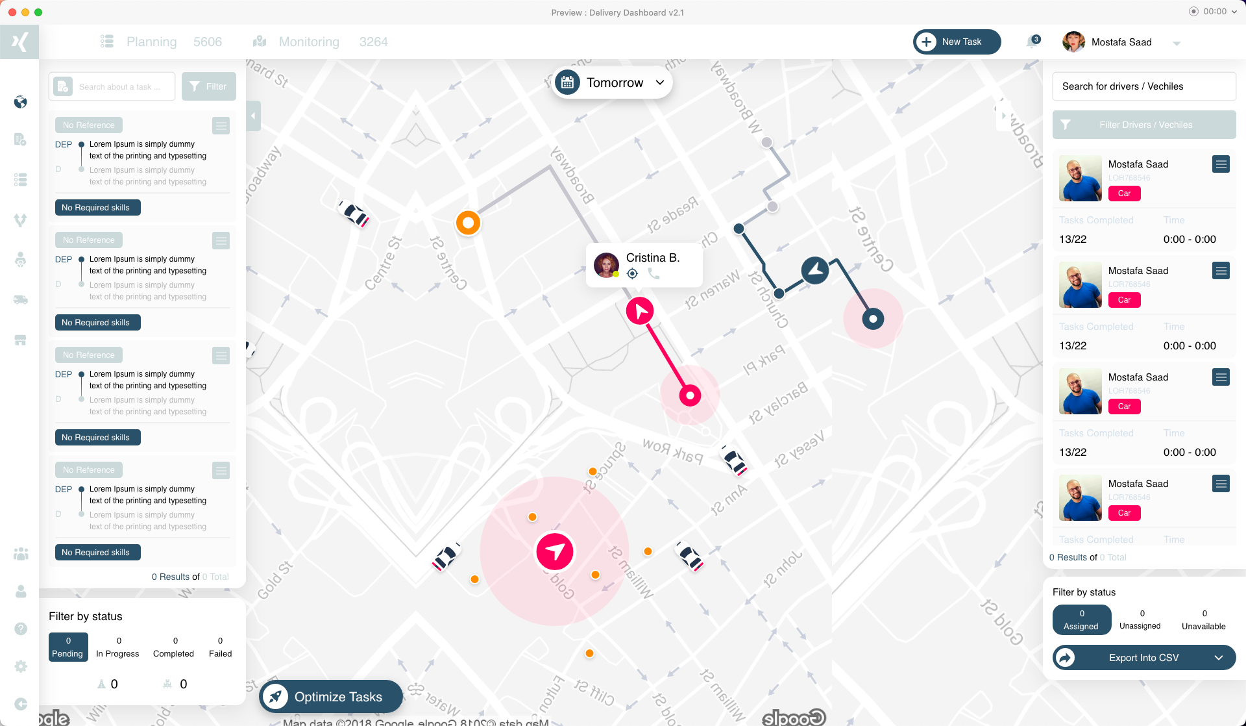Image resolution: width=1246 pixels, height=726 pixels.
Task: Click locate target icon under Cristina B.
Action: (632, 274)
